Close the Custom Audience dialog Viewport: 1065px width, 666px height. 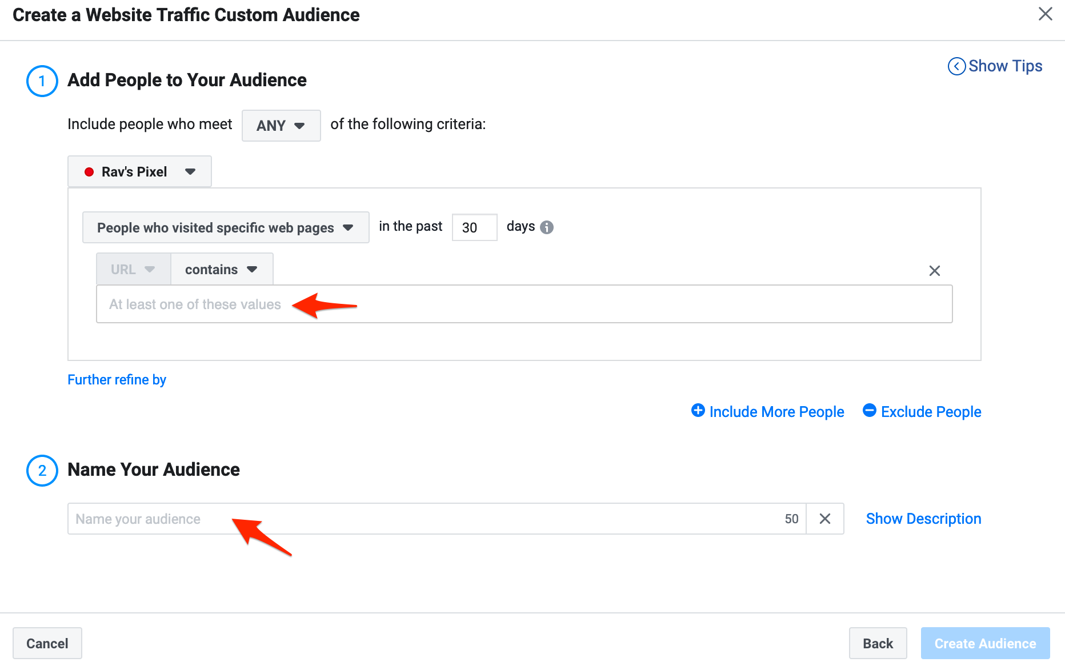pyautogui.click(x=1045, y=14)
